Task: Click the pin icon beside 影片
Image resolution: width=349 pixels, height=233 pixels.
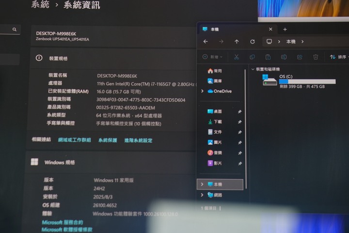Action: (x=240, y=163)
